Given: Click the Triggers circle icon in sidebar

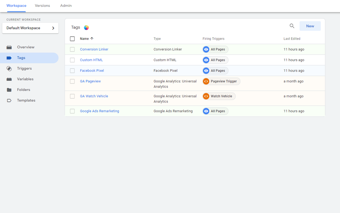Looking at the screenshot, I should point(9,68).
